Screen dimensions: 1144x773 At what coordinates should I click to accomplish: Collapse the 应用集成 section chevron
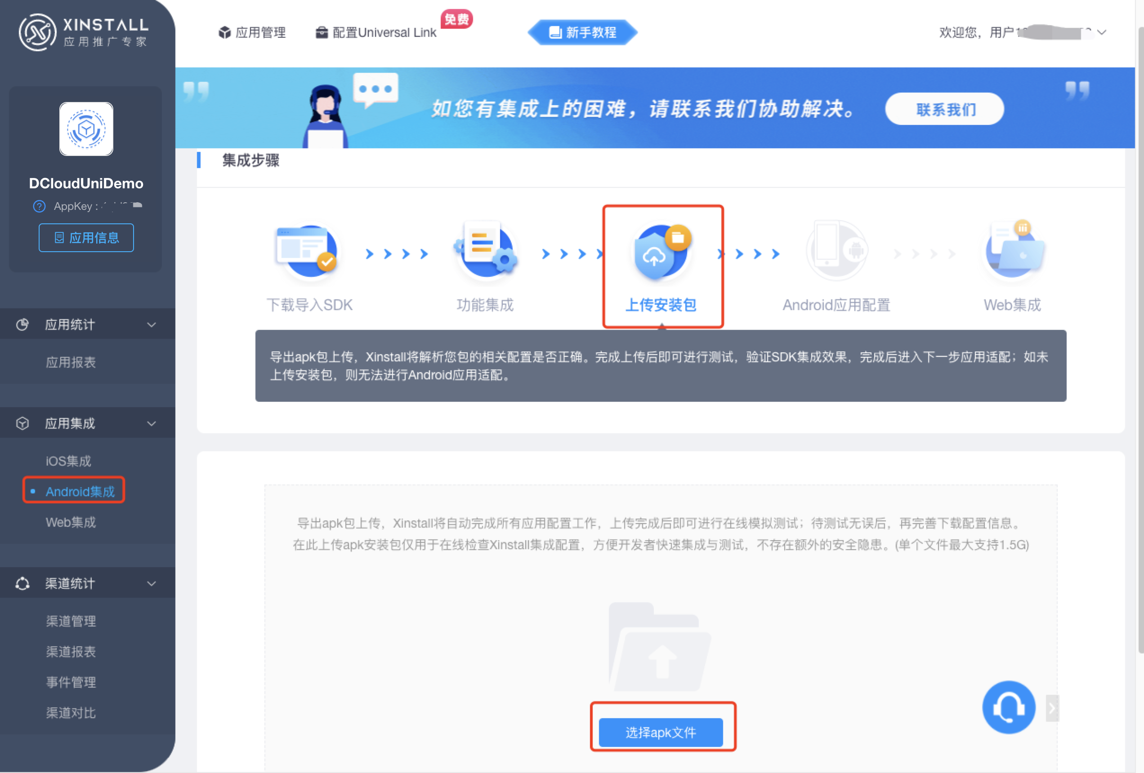[x=152, y=423]
